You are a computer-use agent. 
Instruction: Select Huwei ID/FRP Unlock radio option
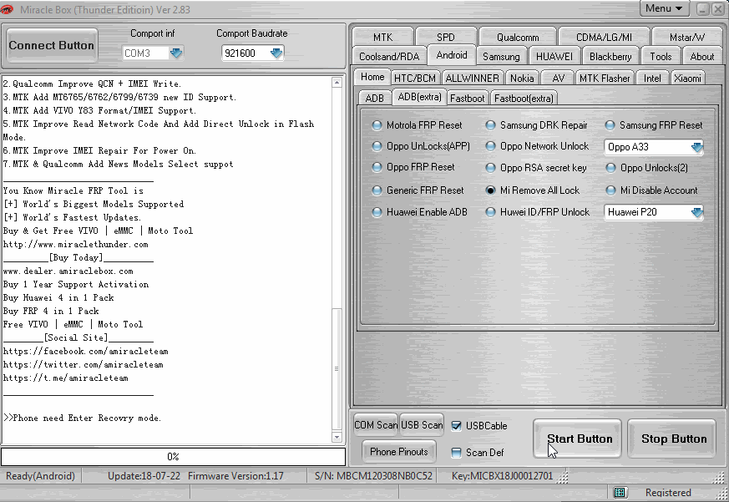click(x=490, y=212)
